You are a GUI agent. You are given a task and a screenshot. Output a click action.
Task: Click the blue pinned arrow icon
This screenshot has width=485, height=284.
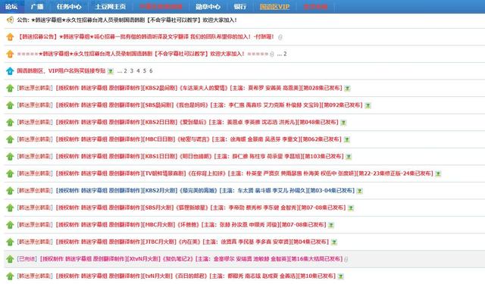click(x=10, y=70)
